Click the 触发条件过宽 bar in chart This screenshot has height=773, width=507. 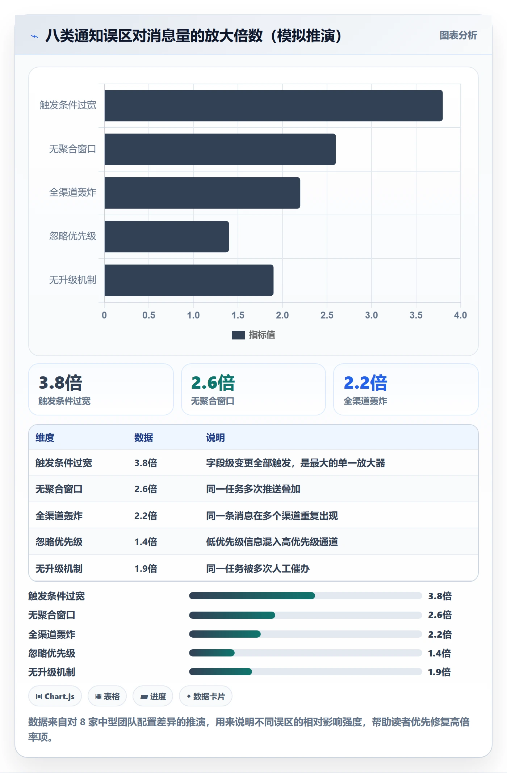(x=273, y=106)
